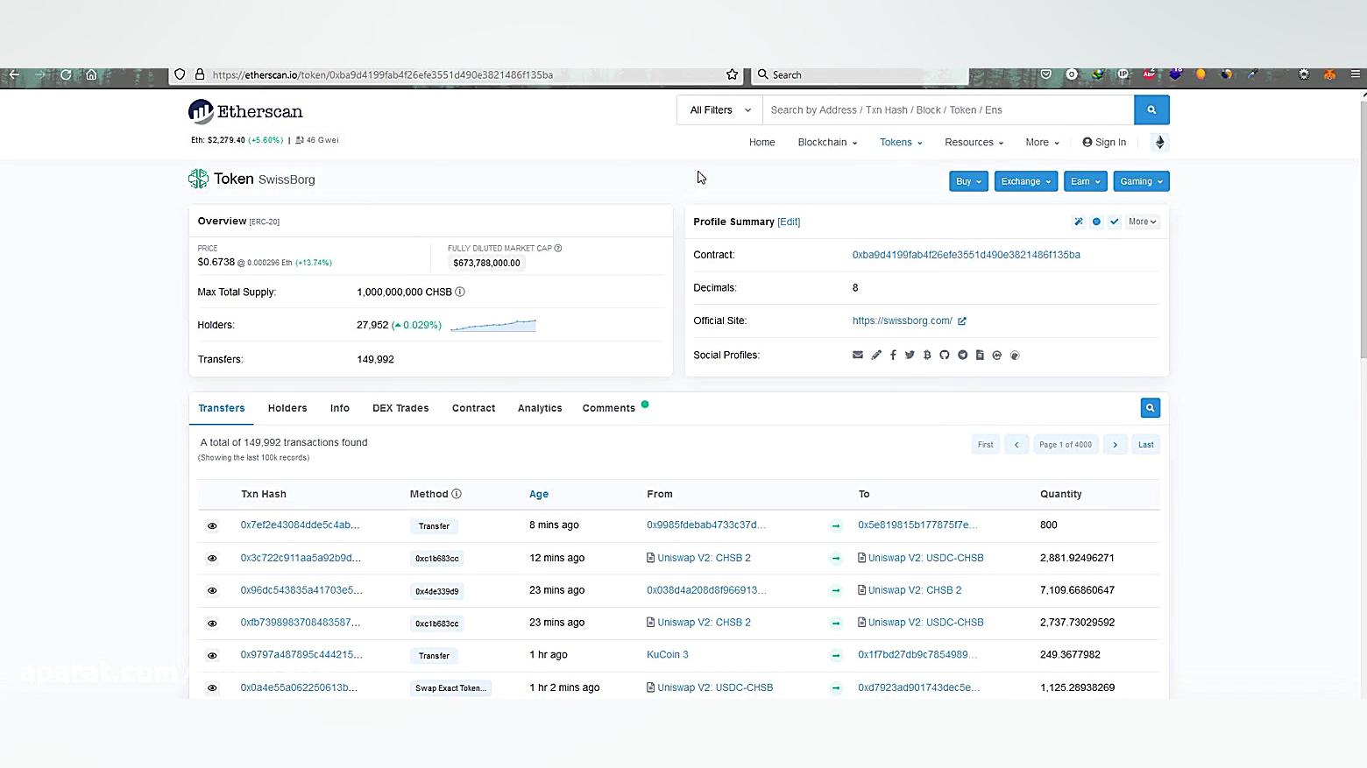Open the More dropdown in Profile Summary
This screenshot has width=1367, height=768.
[x=1143, y=222]
